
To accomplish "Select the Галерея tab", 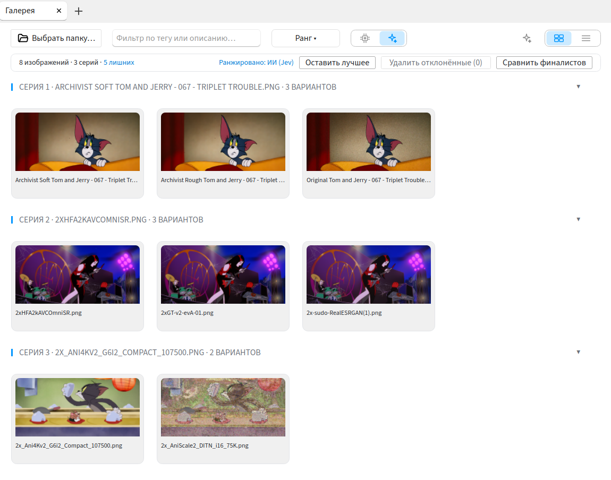I will tap(33, 11).
